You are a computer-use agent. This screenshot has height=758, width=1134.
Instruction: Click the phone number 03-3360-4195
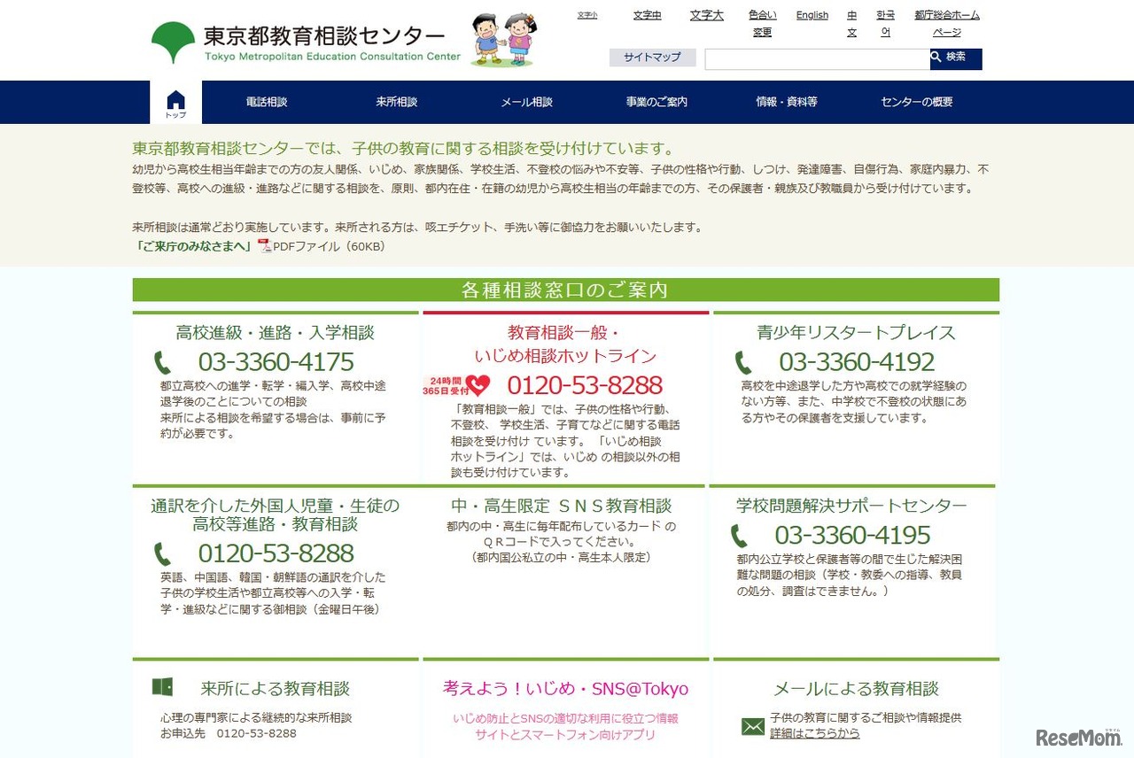[852, 536]
